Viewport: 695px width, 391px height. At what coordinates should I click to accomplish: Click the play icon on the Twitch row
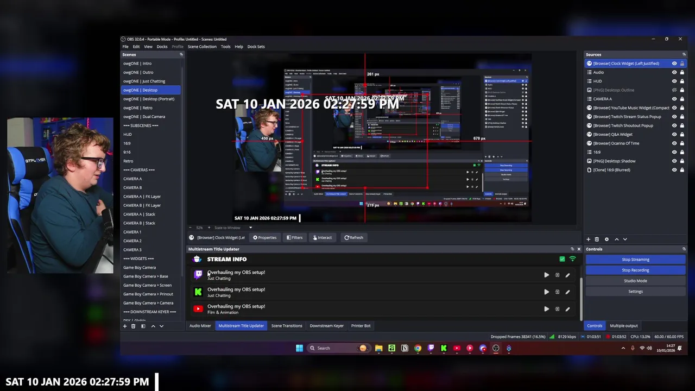pos(546,275)
